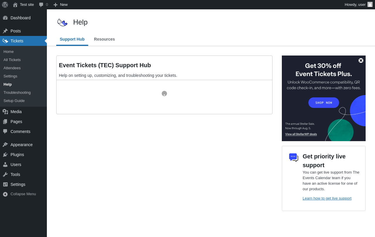Image resolution: width=375 pixels, height=237 pixels.
Task: Click the Plugins plug icon
Action: click(5, 155)
